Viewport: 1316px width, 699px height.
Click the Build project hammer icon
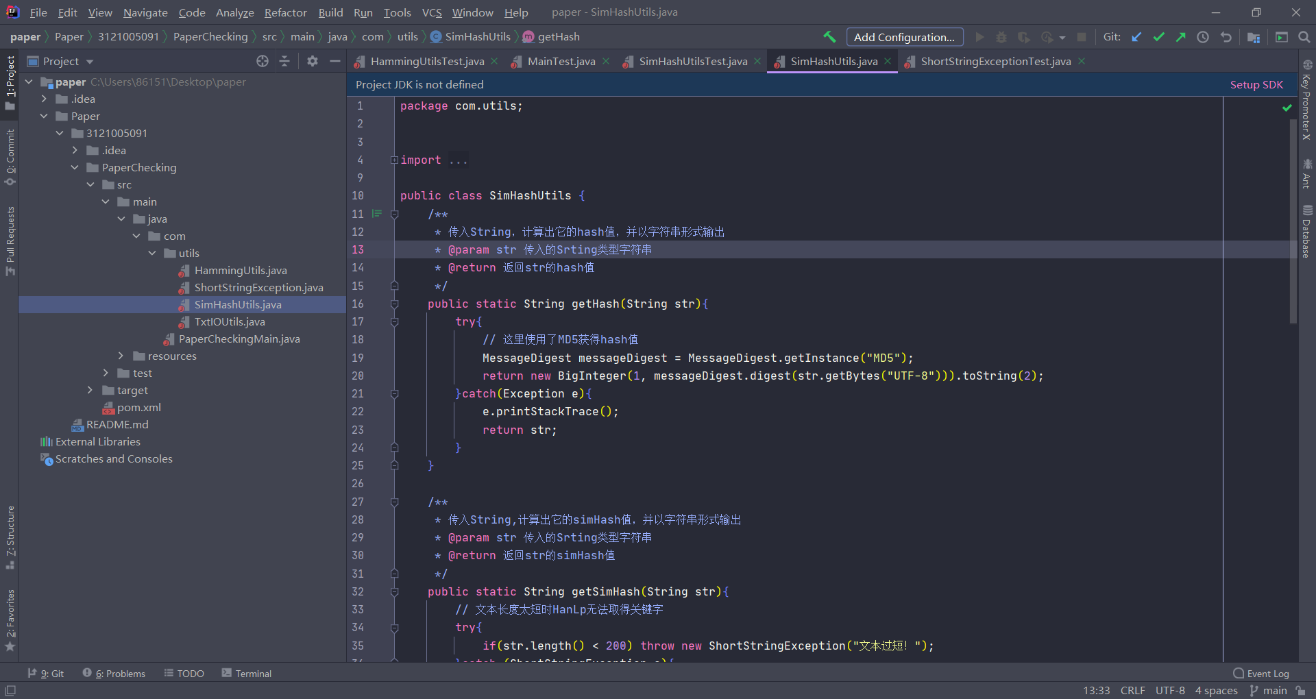(x=829, y=37)
